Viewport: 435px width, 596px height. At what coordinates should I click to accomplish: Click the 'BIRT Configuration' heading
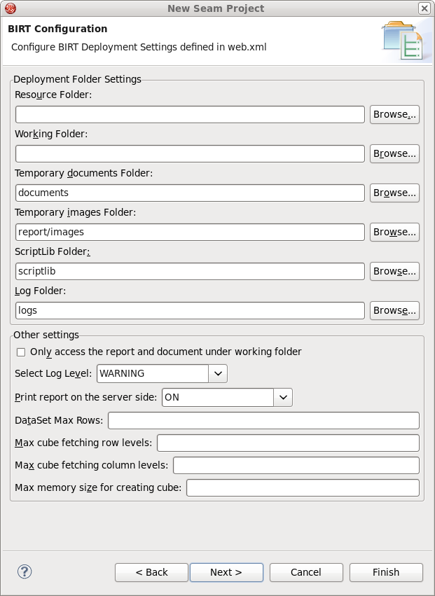coord(57,29)
